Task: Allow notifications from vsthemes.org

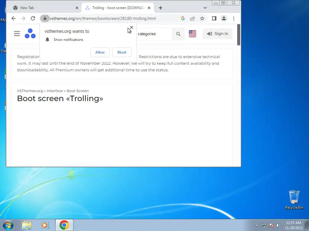Action: pos(100,52)
